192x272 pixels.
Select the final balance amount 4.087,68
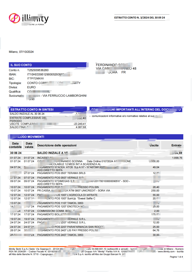tap(81, 127)
